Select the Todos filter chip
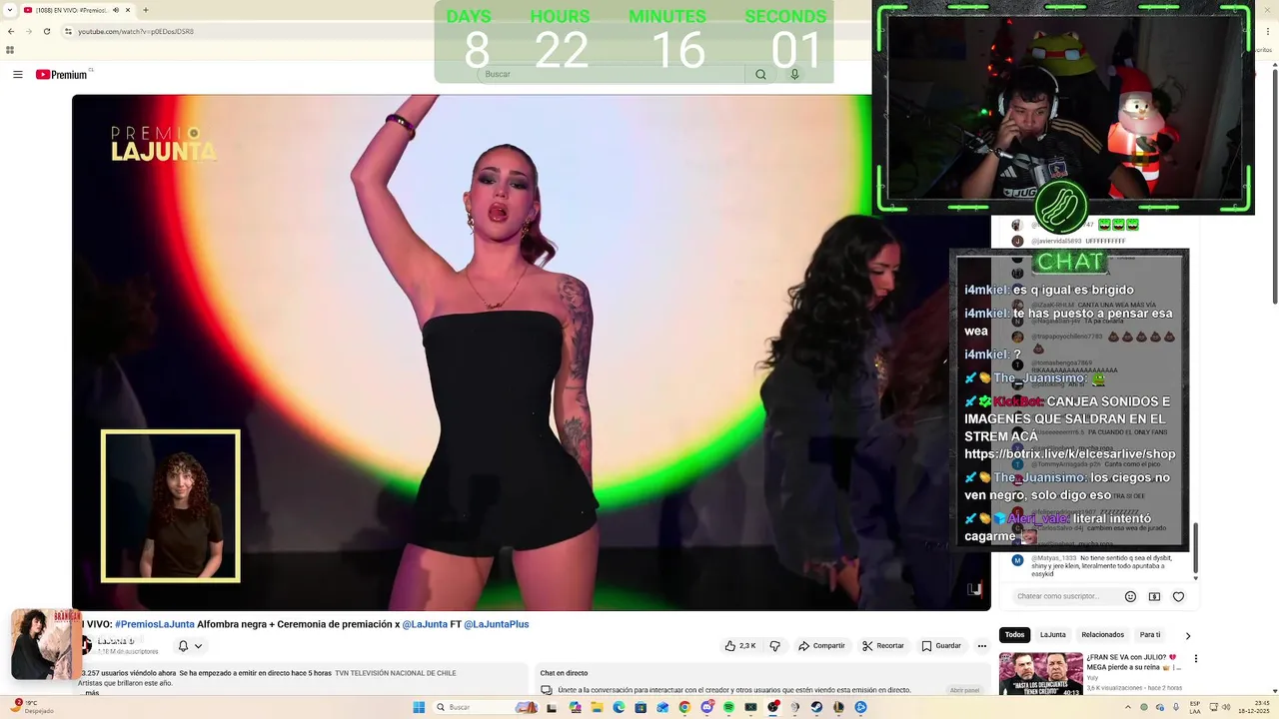The height and width of the screenshot is (719, 1279). (x=1014, y=635)
